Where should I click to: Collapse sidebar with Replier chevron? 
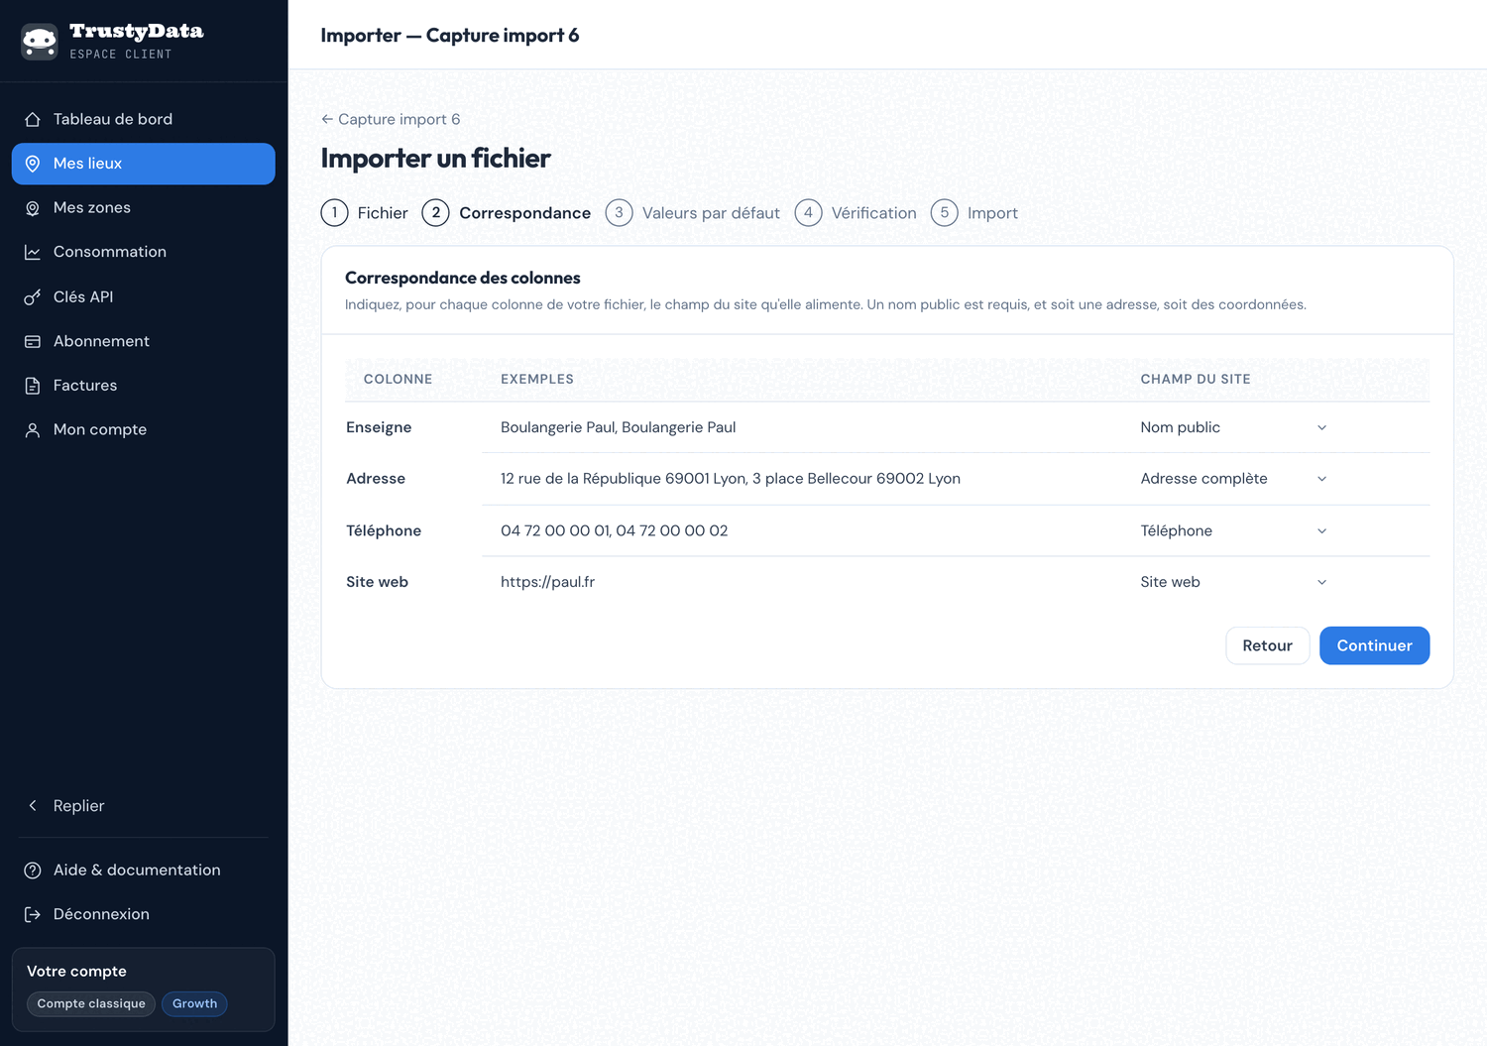click(33, 806)
